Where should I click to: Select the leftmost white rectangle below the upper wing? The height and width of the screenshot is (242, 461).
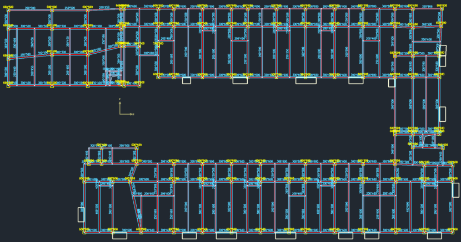(x=186, y=80)
